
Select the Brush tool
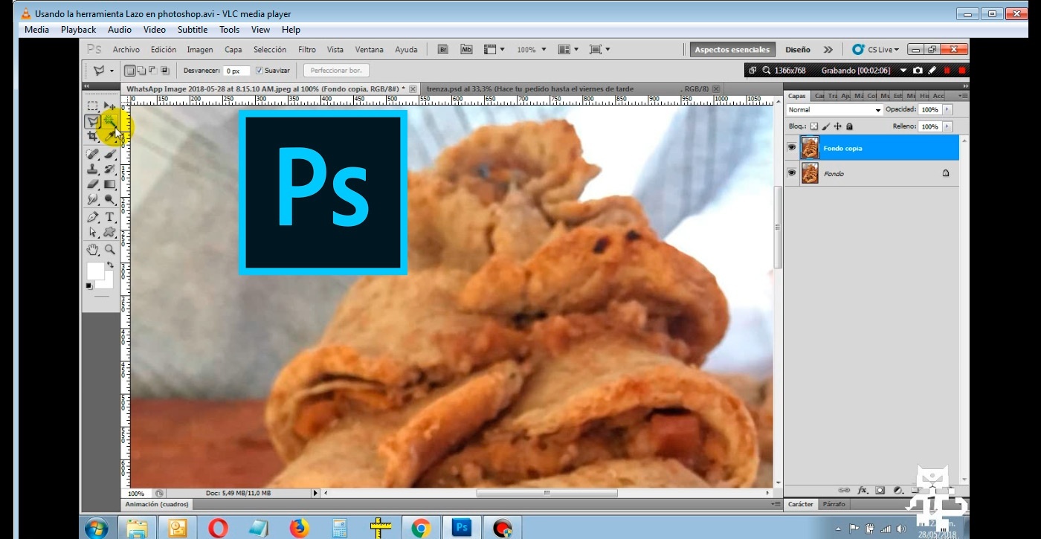tap(110, 155)
